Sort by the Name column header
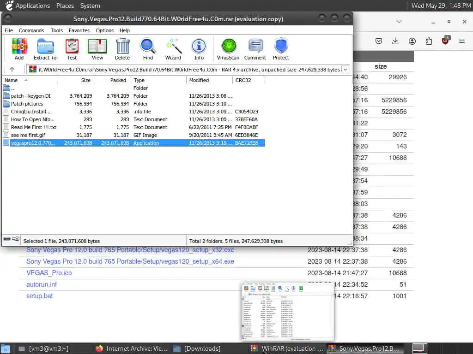Screen dimensions: 473x354 tap(30, 80)
